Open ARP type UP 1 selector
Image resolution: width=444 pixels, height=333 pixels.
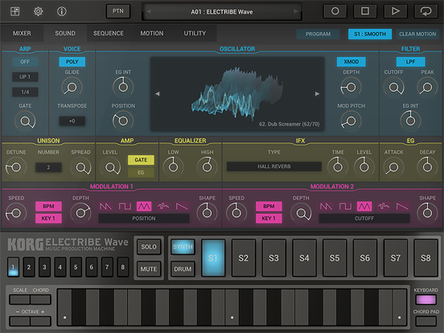[25, 76]
